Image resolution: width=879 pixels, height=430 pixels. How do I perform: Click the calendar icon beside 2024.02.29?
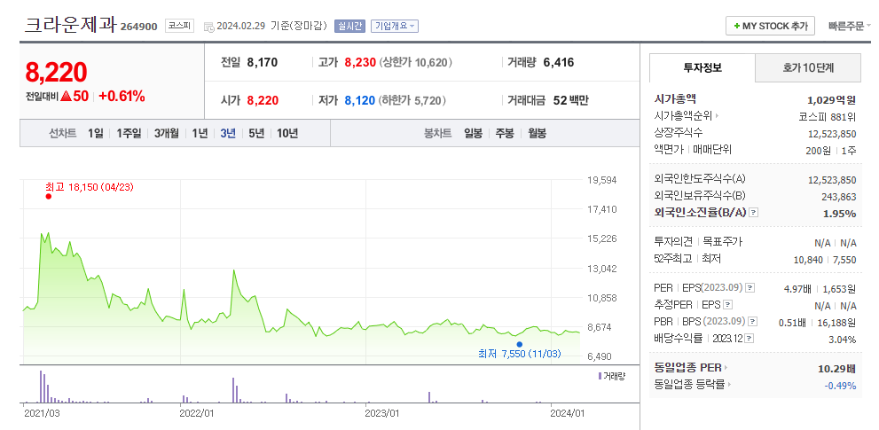point(208,27)
